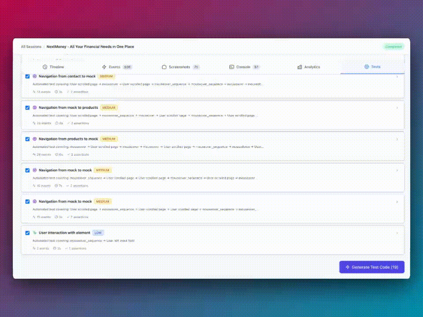
Task: Deselect 'User interaction with element' test checkbox
Action: point(27,232)
